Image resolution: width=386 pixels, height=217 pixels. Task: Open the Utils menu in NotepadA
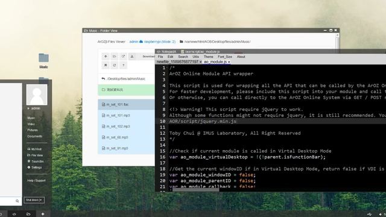(195, 57)
